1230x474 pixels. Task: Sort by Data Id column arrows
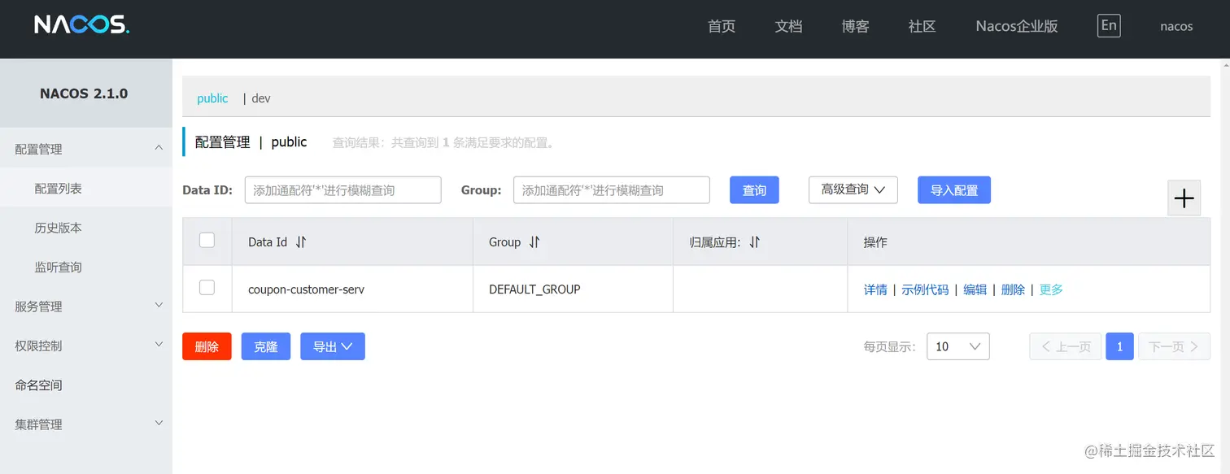click(x=301, y=242)
